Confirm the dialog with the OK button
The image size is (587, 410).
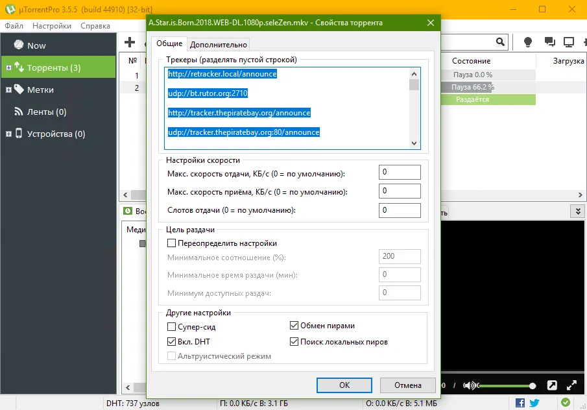click(344, 385)
